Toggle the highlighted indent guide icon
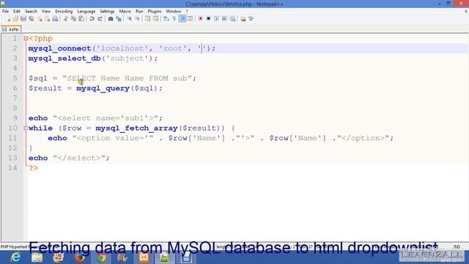 pyautogui.click(x=182, y=19)
